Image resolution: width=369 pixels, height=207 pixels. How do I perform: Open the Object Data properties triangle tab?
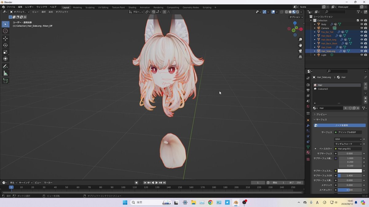click(308, 147)
